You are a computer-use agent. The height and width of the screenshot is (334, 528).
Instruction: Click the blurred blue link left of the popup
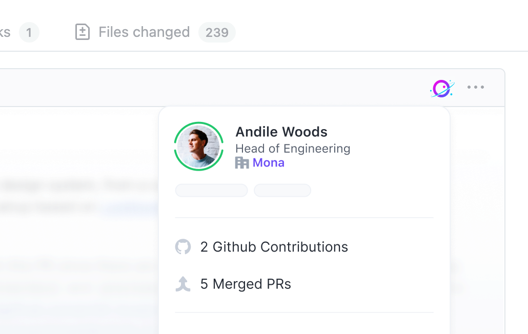[128, 208]
